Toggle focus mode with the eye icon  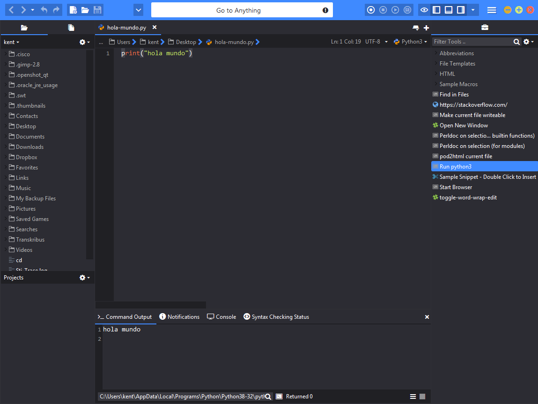pyautogui.click(x=424, y=10)
